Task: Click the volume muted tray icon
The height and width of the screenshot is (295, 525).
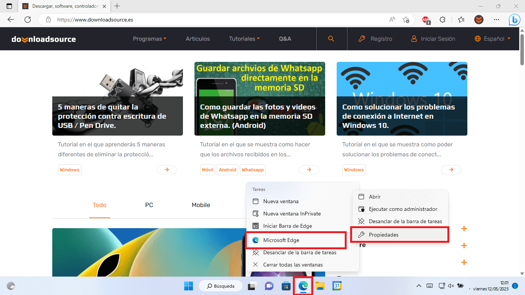Action: (x=451, y=286)
